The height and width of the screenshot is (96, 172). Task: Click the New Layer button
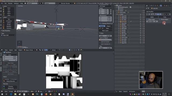coord(105,31)
